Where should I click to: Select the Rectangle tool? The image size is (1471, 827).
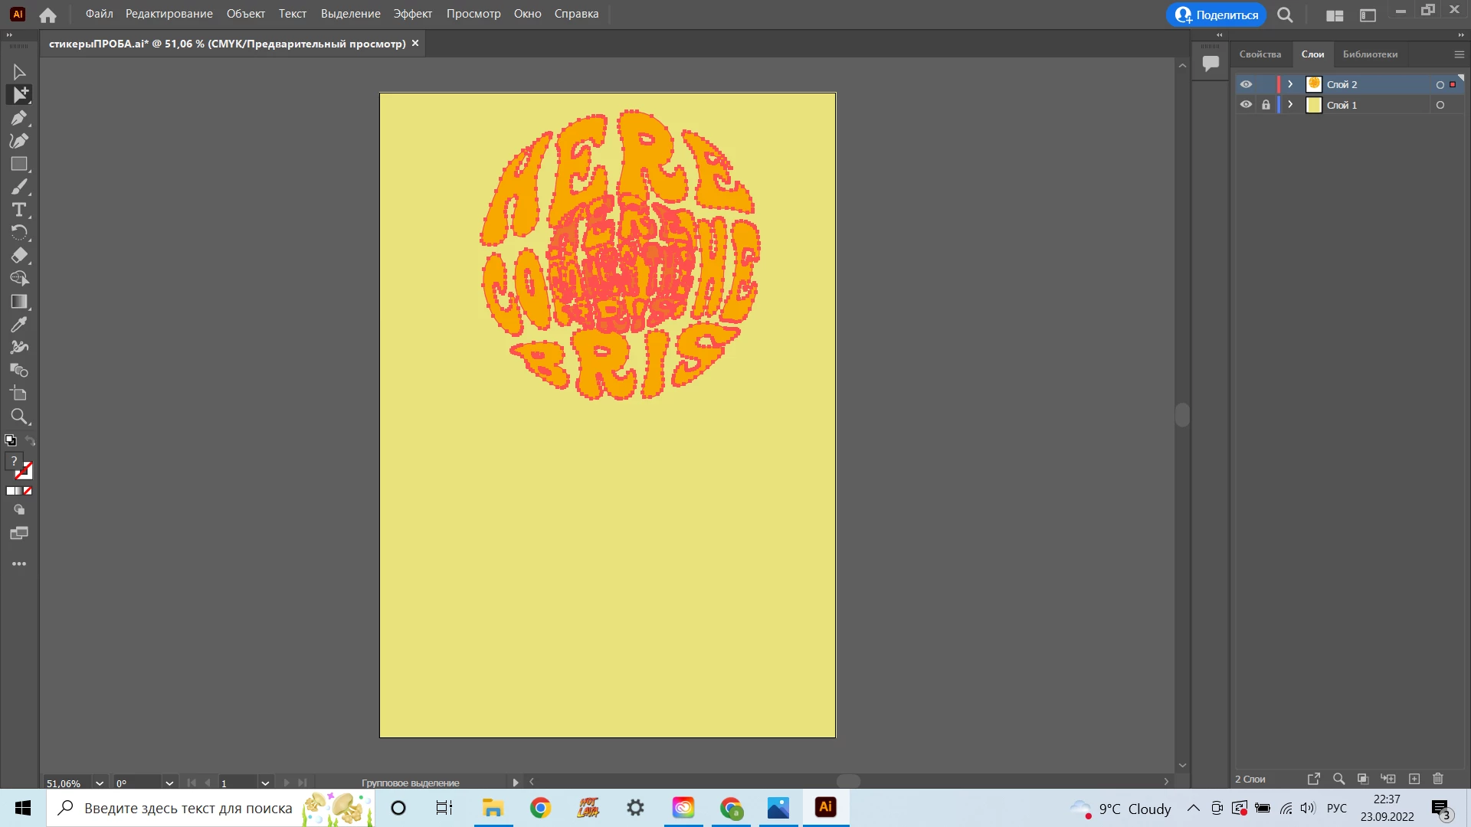coord(19,164)
